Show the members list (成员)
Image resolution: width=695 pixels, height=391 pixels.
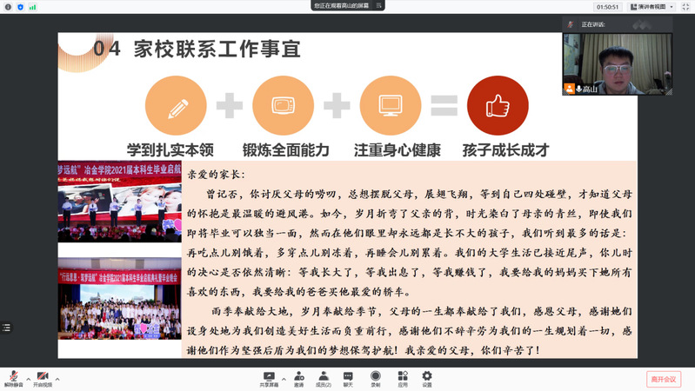click(x=323, y=378)
